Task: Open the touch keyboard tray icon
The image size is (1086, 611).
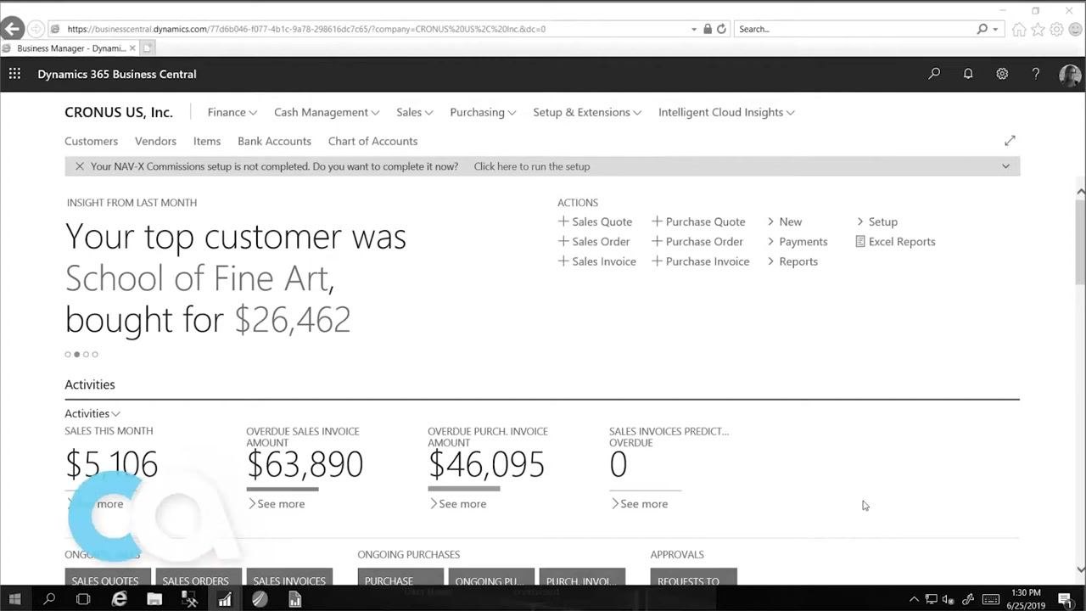Action: [990, 599]
